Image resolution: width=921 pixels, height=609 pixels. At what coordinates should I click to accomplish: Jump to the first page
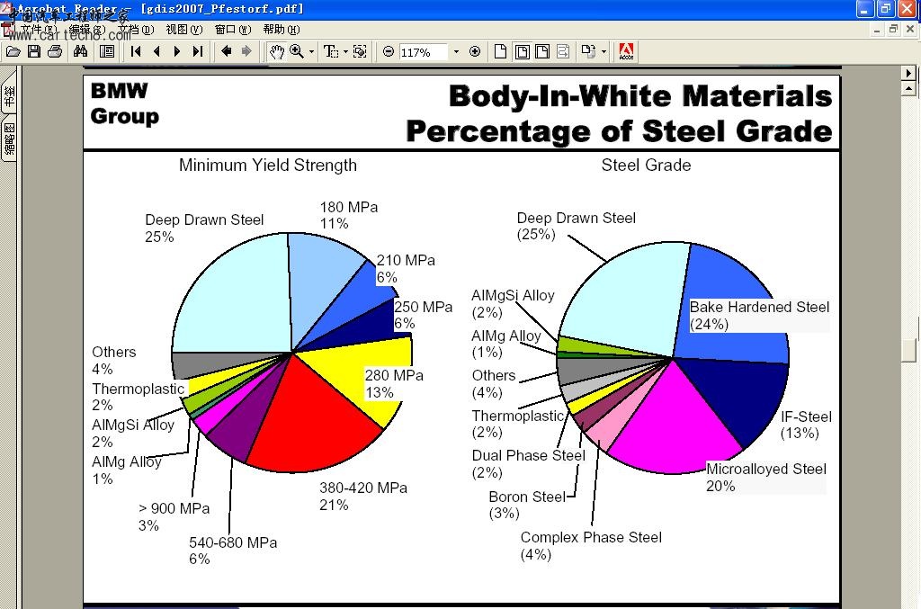[136, 51]
